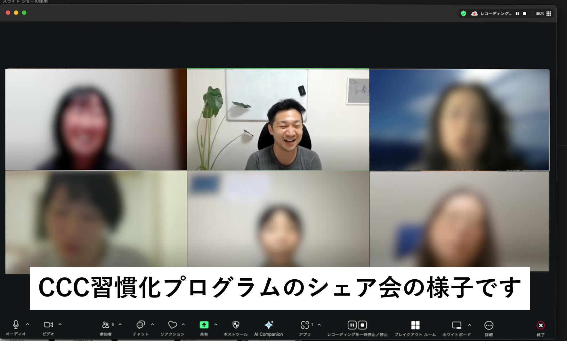This screenshot has height=341, width=567.
Task: Toggle the camera with the ビデオ button
Action: tap(48, 325)
